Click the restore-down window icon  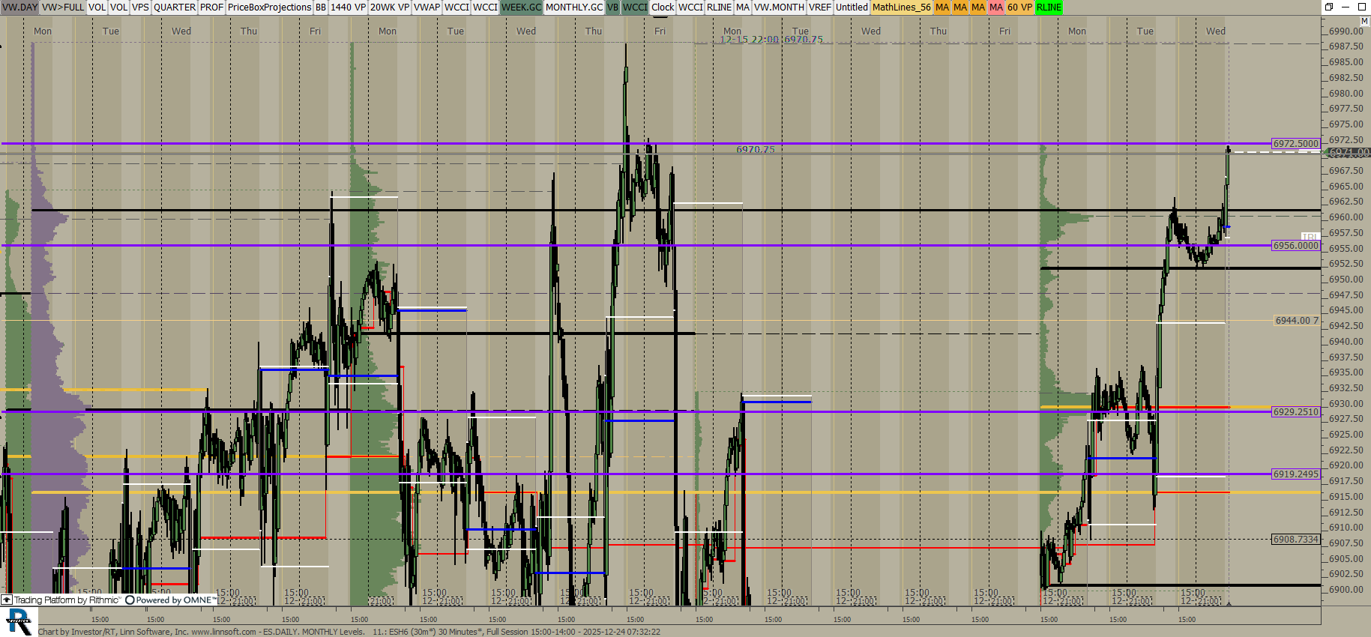tap(1328, 7)
